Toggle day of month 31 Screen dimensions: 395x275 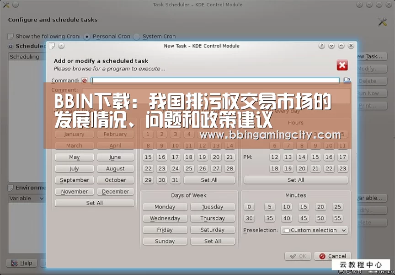point(176,180)
